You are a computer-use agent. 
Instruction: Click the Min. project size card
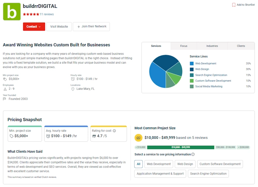click(25, 134)
